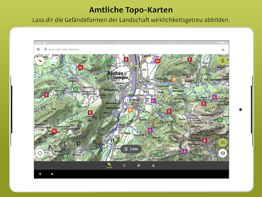Click the 'Amtliche Topo-Karten' heading
This screenshot has height=197, width=262.
pos(131,10)
